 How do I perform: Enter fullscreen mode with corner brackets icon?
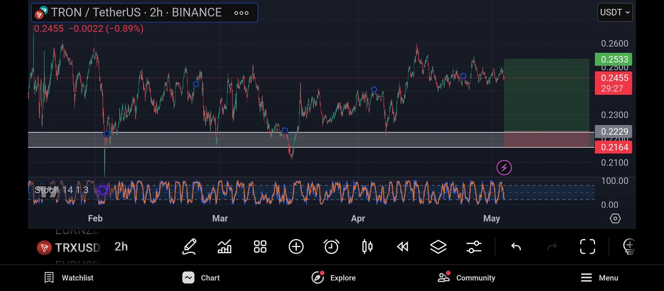tap(587, 246)
